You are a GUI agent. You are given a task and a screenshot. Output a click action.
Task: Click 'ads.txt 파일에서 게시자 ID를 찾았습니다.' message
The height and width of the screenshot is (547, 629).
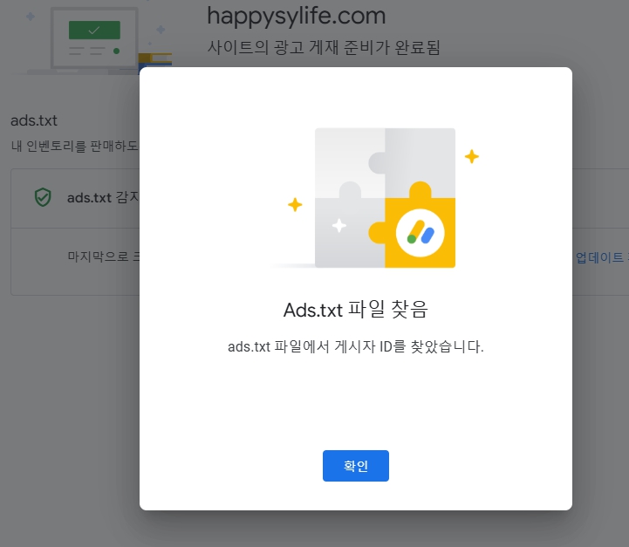tap(355, 346)
